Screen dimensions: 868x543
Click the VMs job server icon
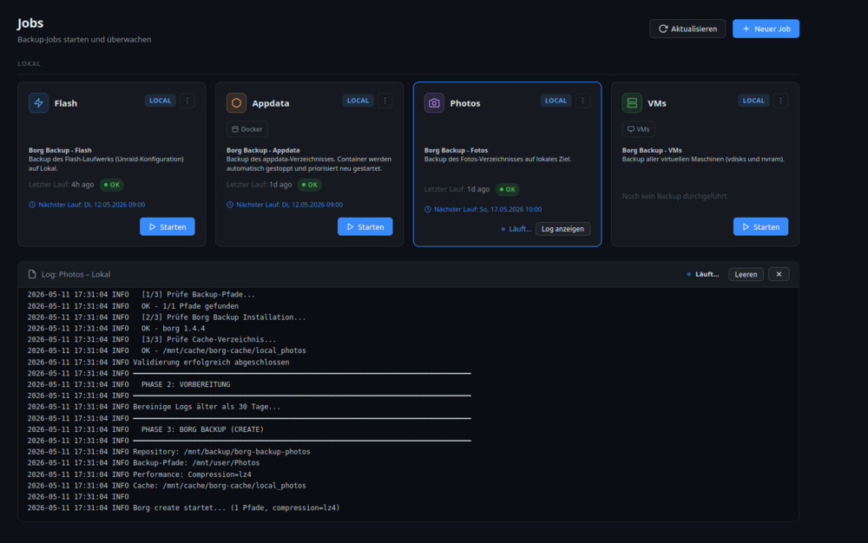632,103
